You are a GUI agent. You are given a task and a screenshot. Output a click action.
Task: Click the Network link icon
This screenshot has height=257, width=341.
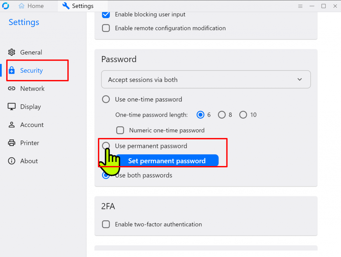12,89
